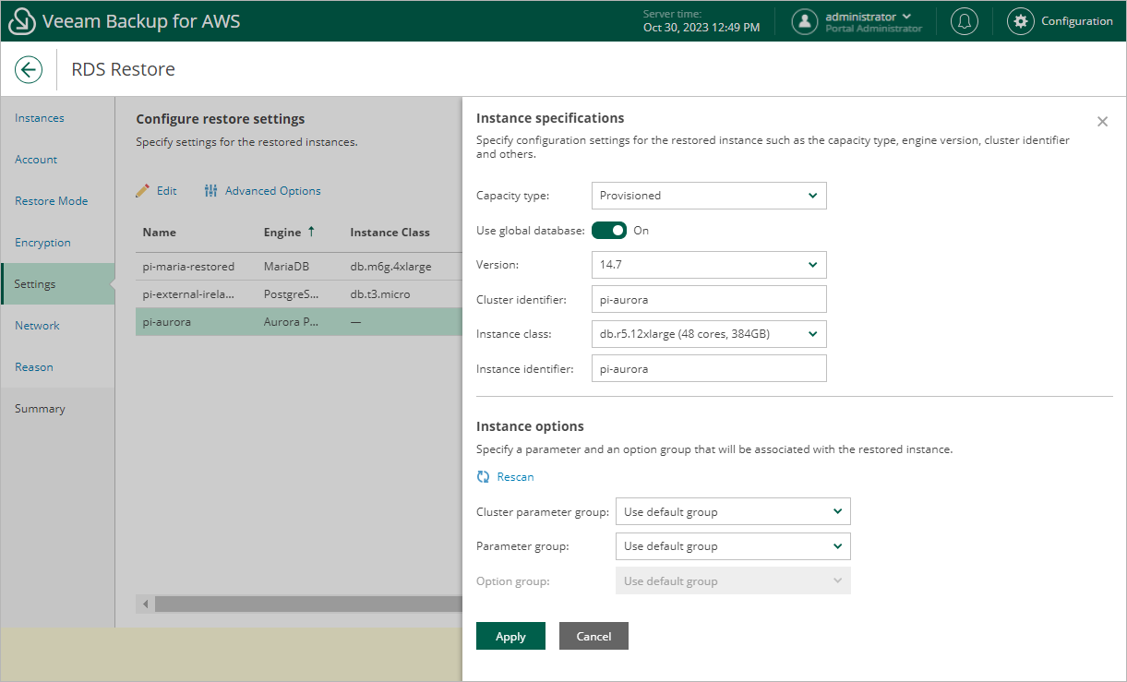This screenshot has height=682, width=1127.
Task: Click the Name column header
Action: click(159, 233)
